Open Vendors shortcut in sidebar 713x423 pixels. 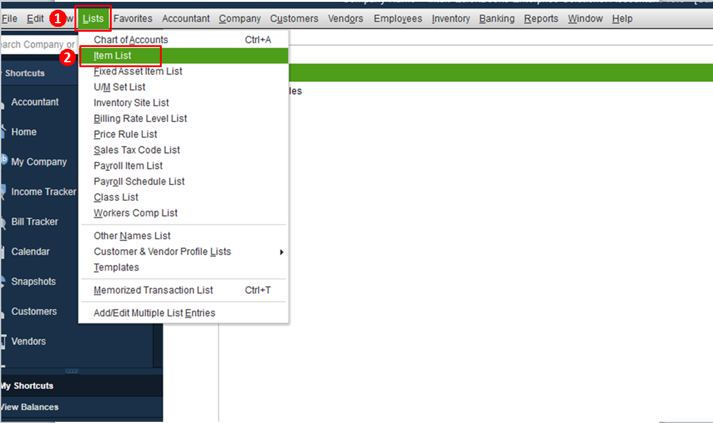tap(29, 341)
